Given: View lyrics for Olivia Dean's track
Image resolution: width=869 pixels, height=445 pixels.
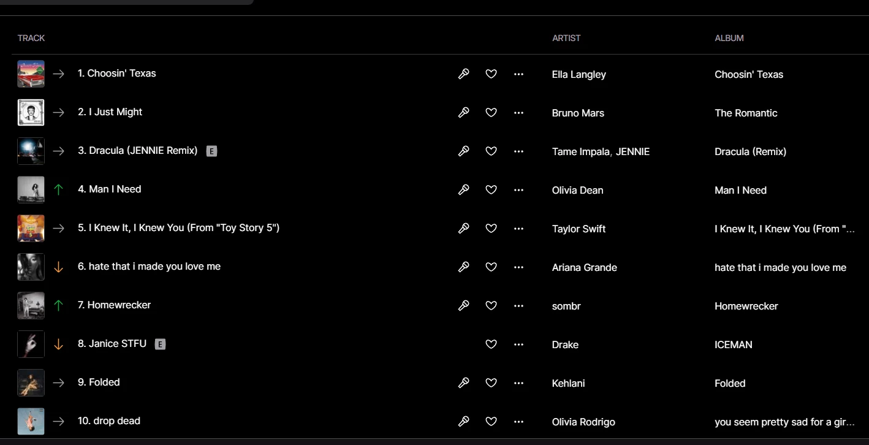Looking at the screenshot, I should pos(464,190).
